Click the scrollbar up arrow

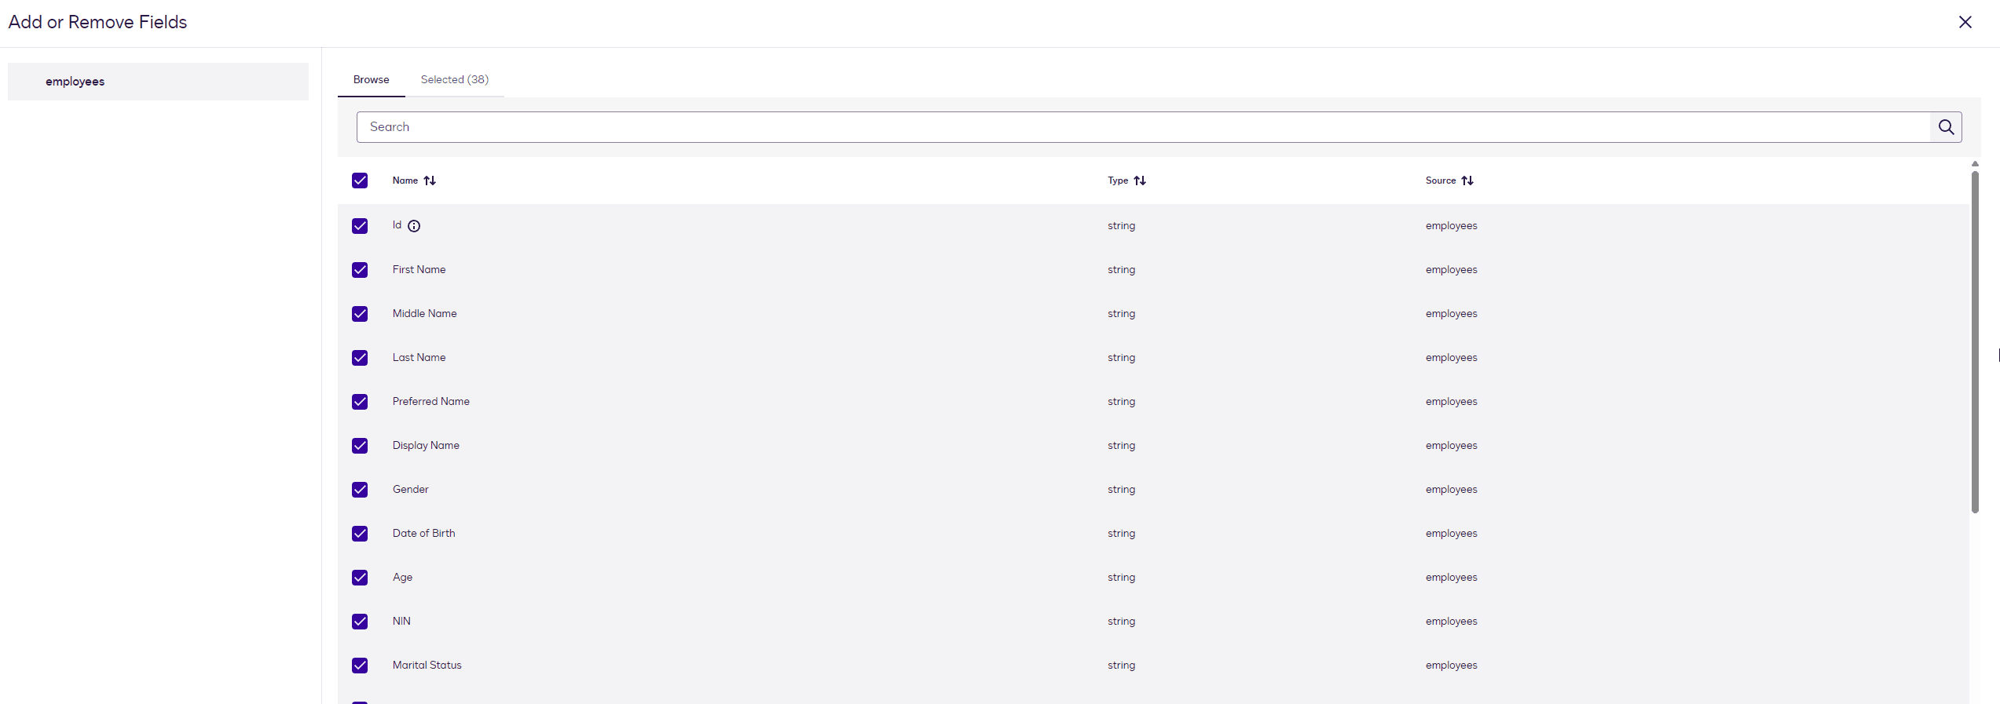1974,164
